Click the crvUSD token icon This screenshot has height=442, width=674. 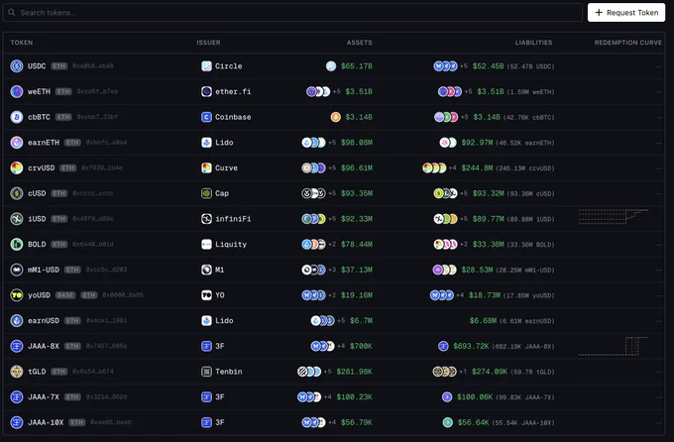coord(17,167)
